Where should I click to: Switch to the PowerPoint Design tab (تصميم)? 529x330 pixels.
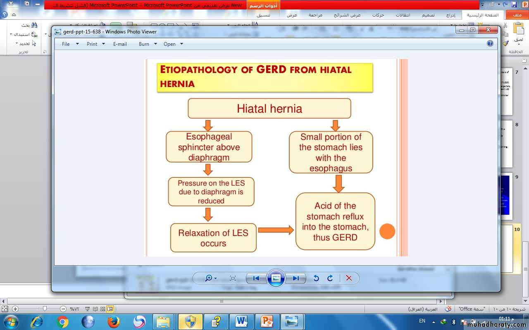tap(428, 15)
